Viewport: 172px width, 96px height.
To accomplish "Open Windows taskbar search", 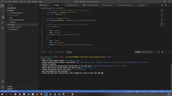I will coord(6,94).
